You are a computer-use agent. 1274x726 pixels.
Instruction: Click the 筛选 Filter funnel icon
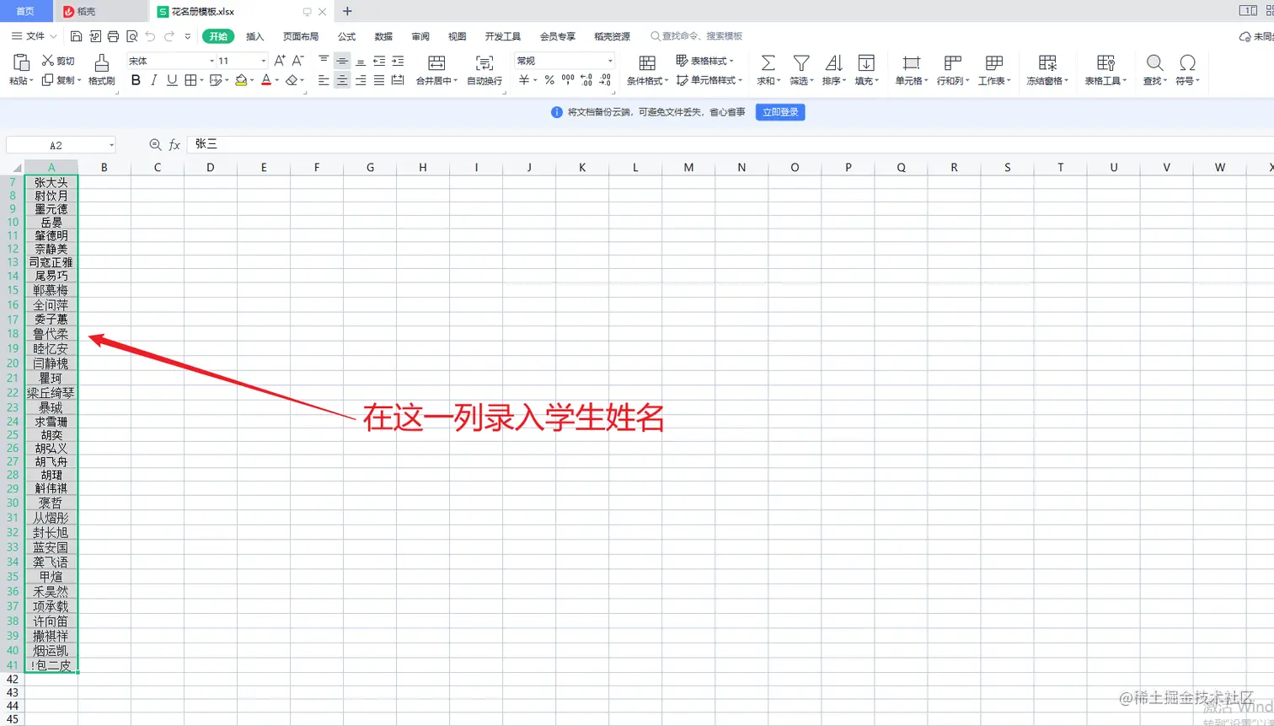(801, 62)
